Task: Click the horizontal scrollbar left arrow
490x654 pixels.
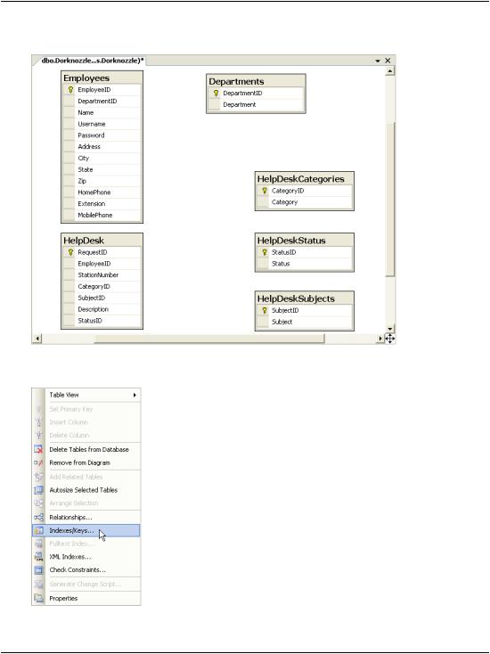Action: point(37,339)
